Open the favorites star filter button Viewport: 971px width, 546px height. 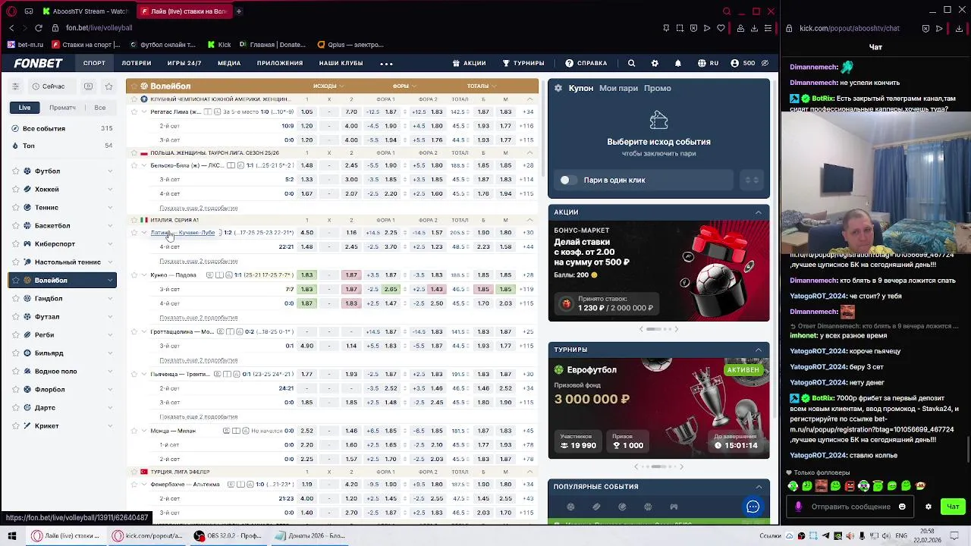click(x=108, y=86)
